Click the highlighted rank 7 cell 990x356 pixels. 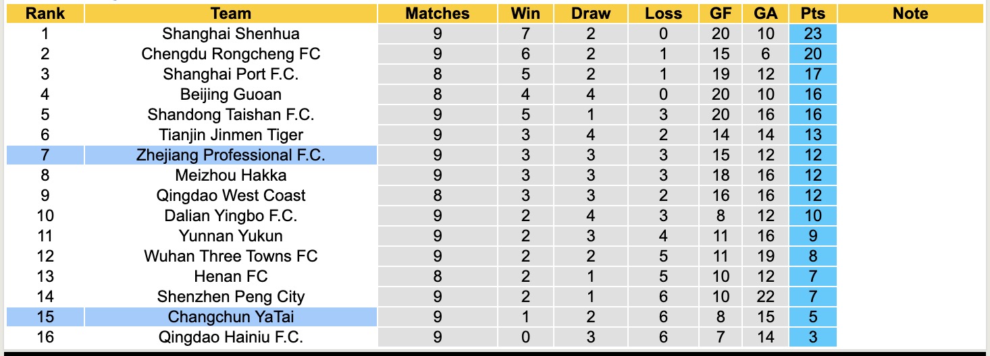pos(45,155)
